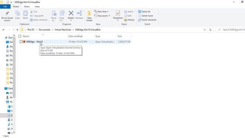Screen dimensions: 245x138
Task: Tick the MSEdge - Win10 item checkbox
Action: pos(21,42)
